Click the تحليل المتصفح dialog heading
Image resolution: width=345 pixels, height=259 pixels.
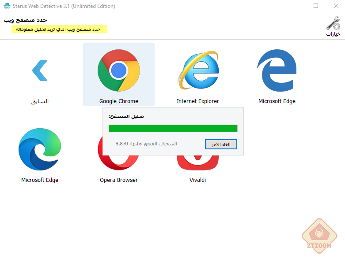coord(126,116)
